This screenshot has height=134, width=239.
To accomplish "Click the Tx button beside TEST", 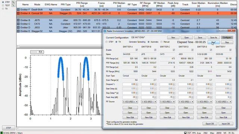I will (13, 6).
